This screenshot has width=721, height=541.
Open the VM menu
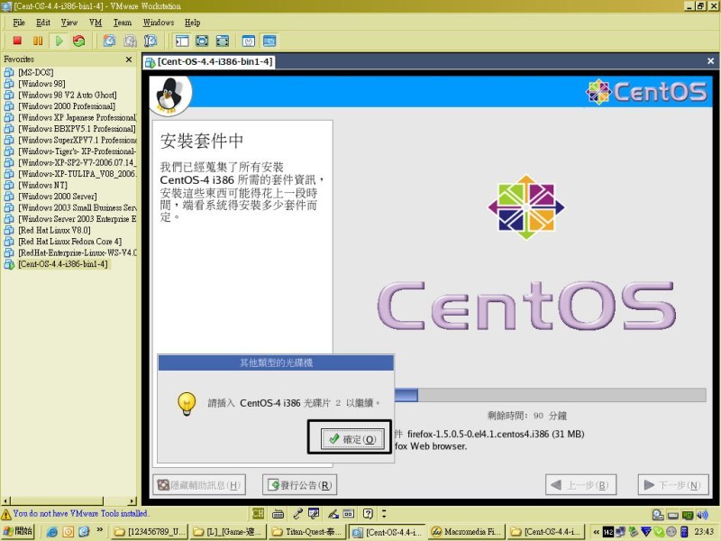pos(96,23)
